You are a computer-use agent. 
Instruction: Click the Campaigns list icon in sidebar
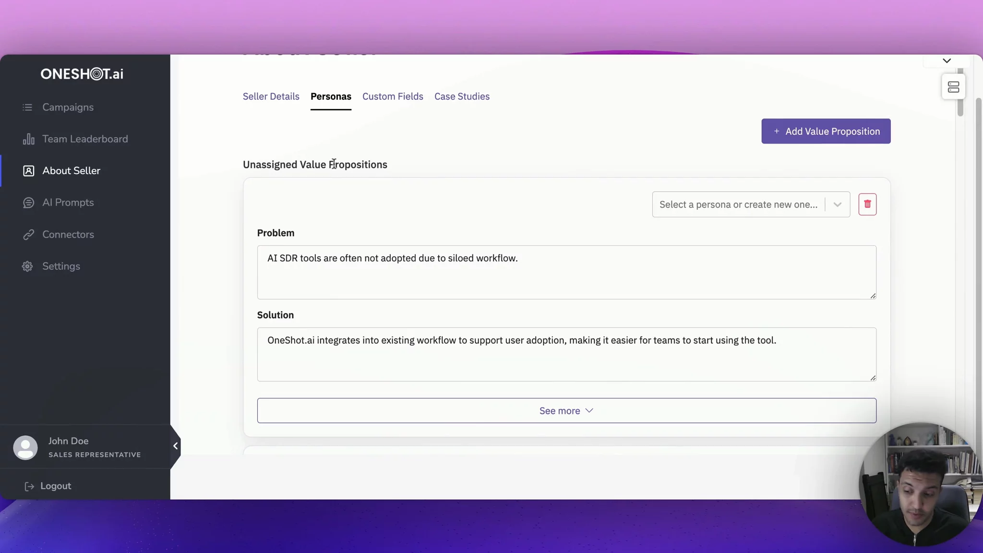coord(27,107)
